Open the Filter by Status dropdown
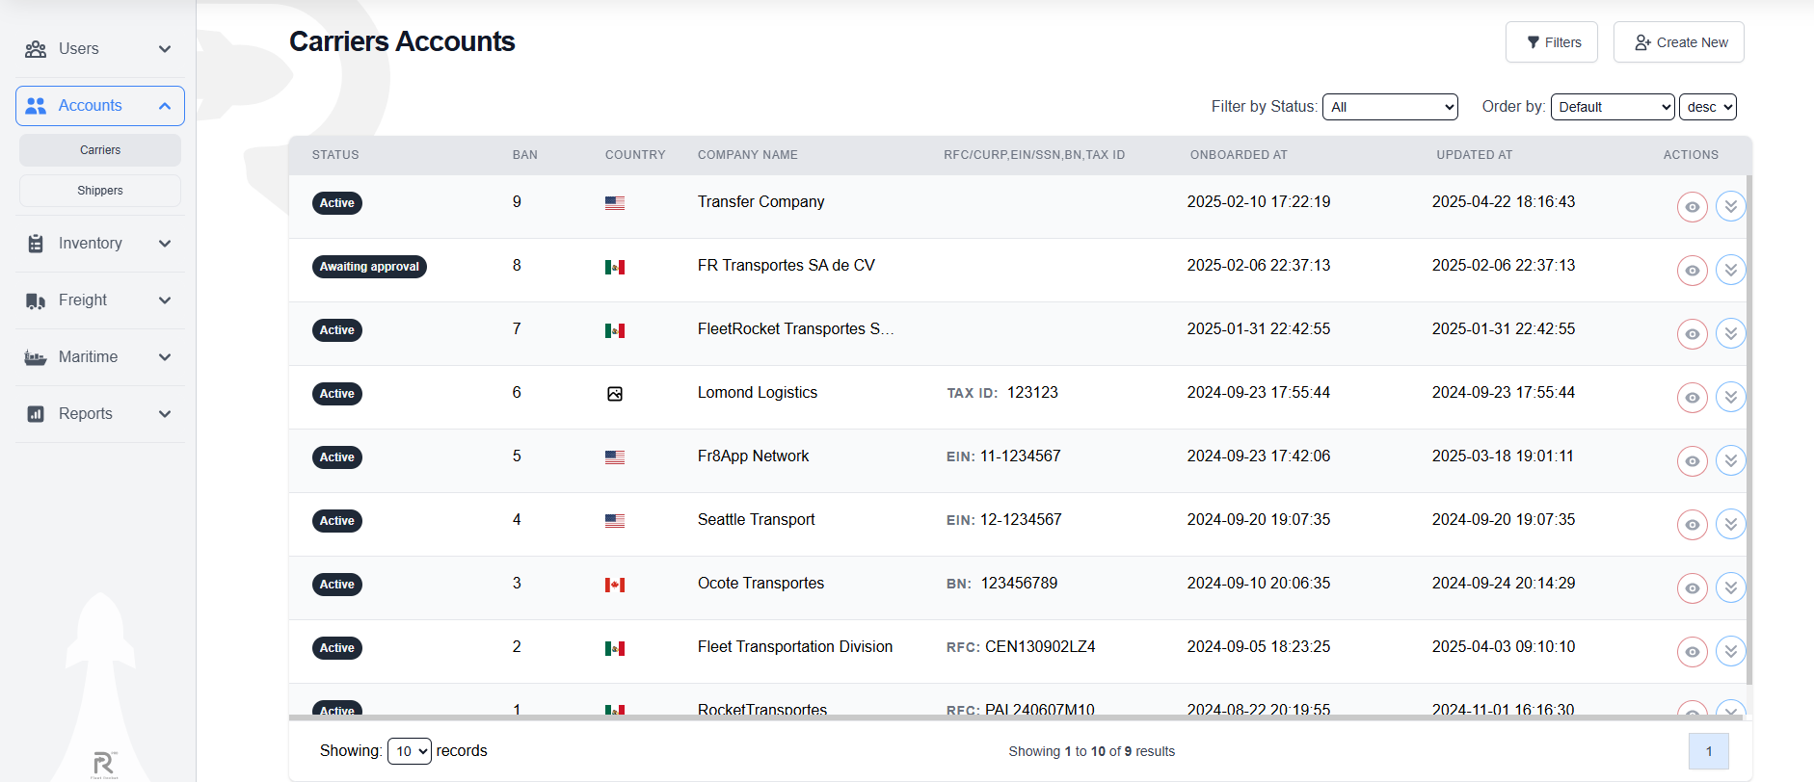Image resolution: width=1814 pixels, height=782 pixels. 1390,107
